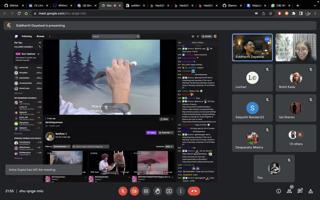Open DansGaming in viewers also watch
The height and width of the screenshot is (200, 320).
(28, 143)
